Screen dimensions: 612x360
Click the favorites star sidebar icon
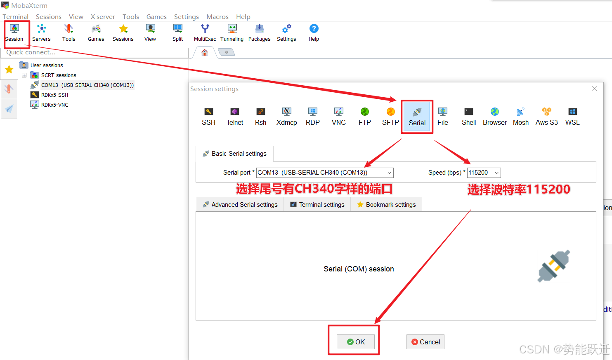click(x=9, y=69)
